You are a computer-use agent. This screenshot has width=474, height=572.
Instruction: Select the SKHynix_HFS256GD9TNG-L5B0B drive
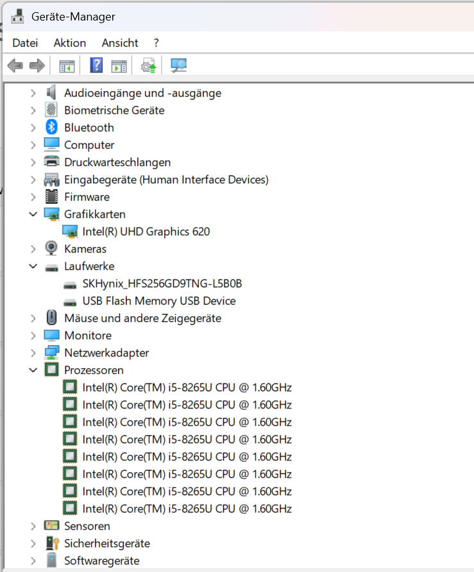[162, 284]
